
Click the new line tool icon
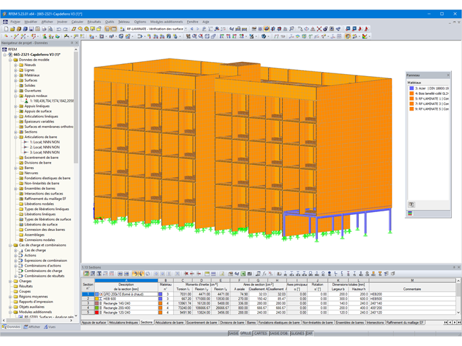click(x=16, y=36)
